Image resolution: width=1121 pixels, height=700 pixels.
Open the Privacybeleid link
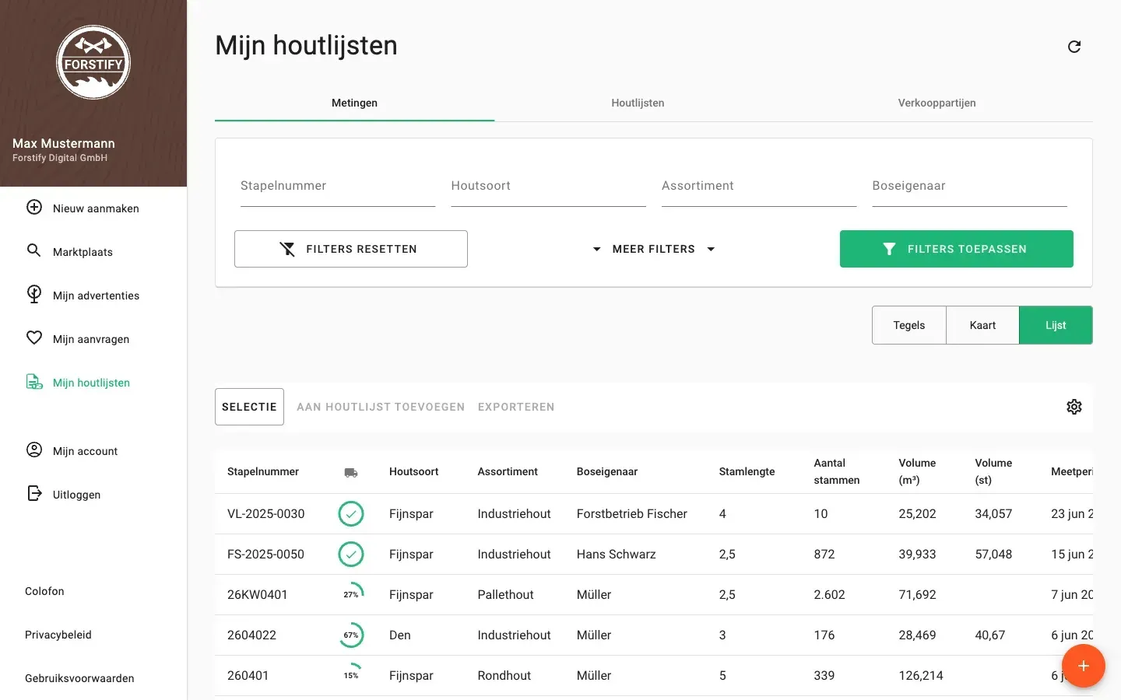(58, 635)
